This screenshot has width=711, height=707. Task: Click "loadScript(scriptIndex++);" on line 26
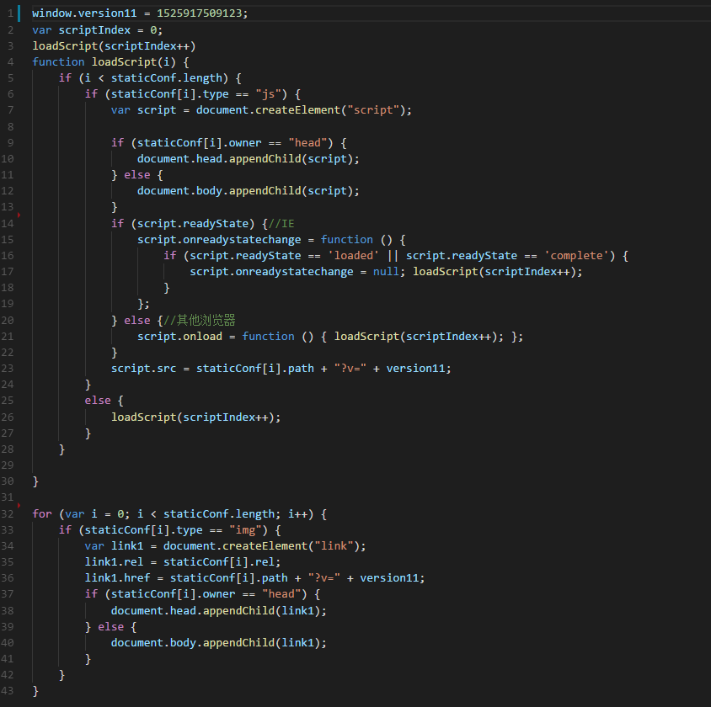[196, 417]
